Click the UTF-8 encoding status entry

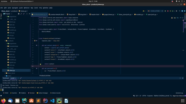(x=144, y=96)
